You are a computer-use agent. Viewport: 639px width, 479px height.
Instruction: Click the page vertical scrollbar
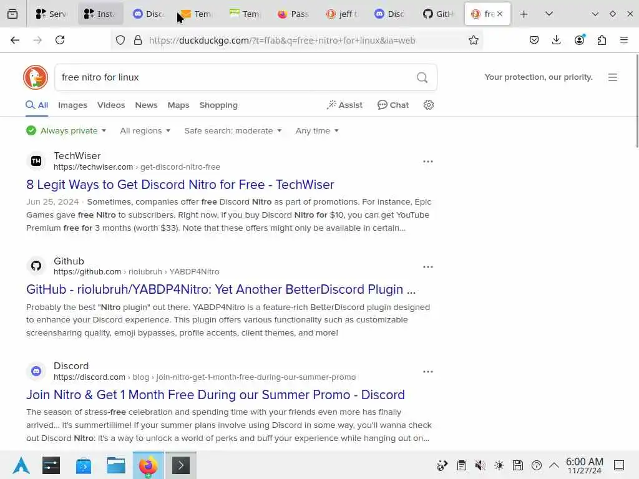coord(637,101)
